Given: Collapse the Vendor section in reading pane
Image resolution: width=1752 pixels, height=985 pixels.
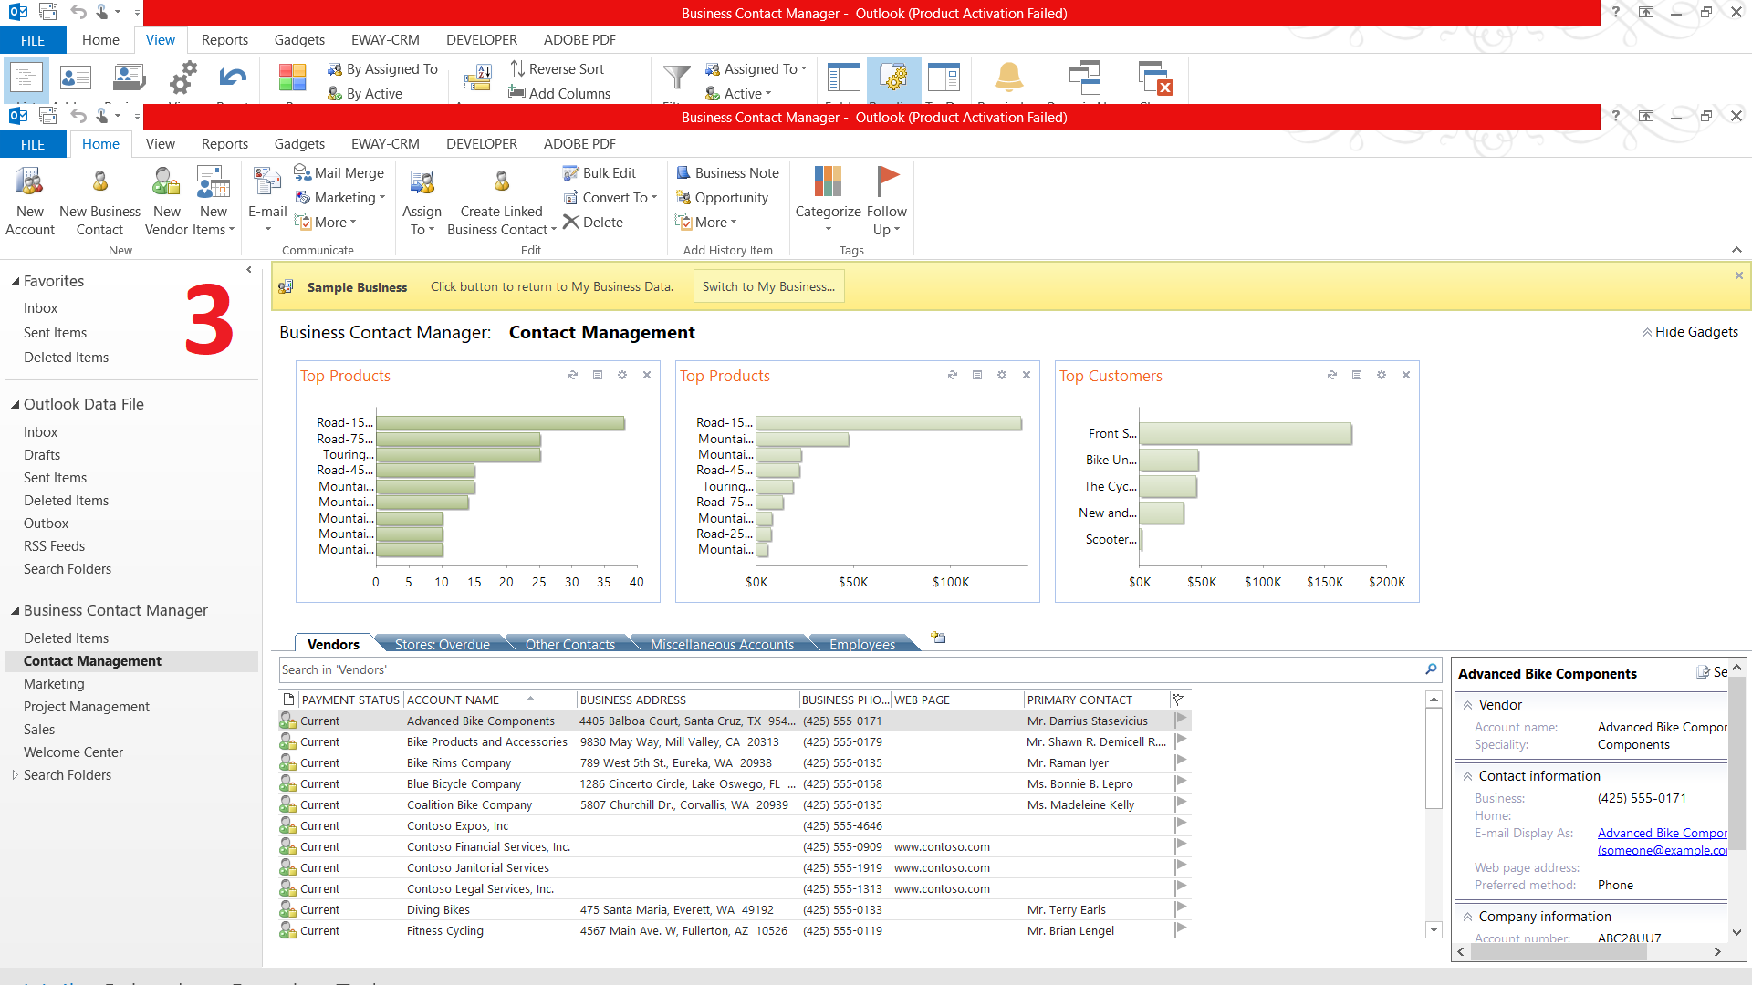Looking at the screenshot, I should pos(1468,705).
